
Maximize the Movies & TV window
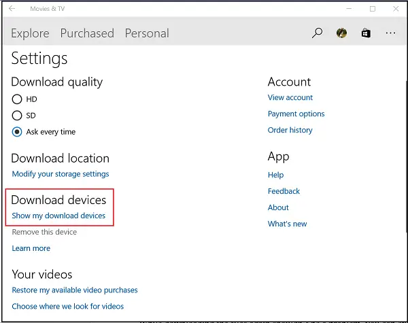pyautogui.click(x=372, y=9)
